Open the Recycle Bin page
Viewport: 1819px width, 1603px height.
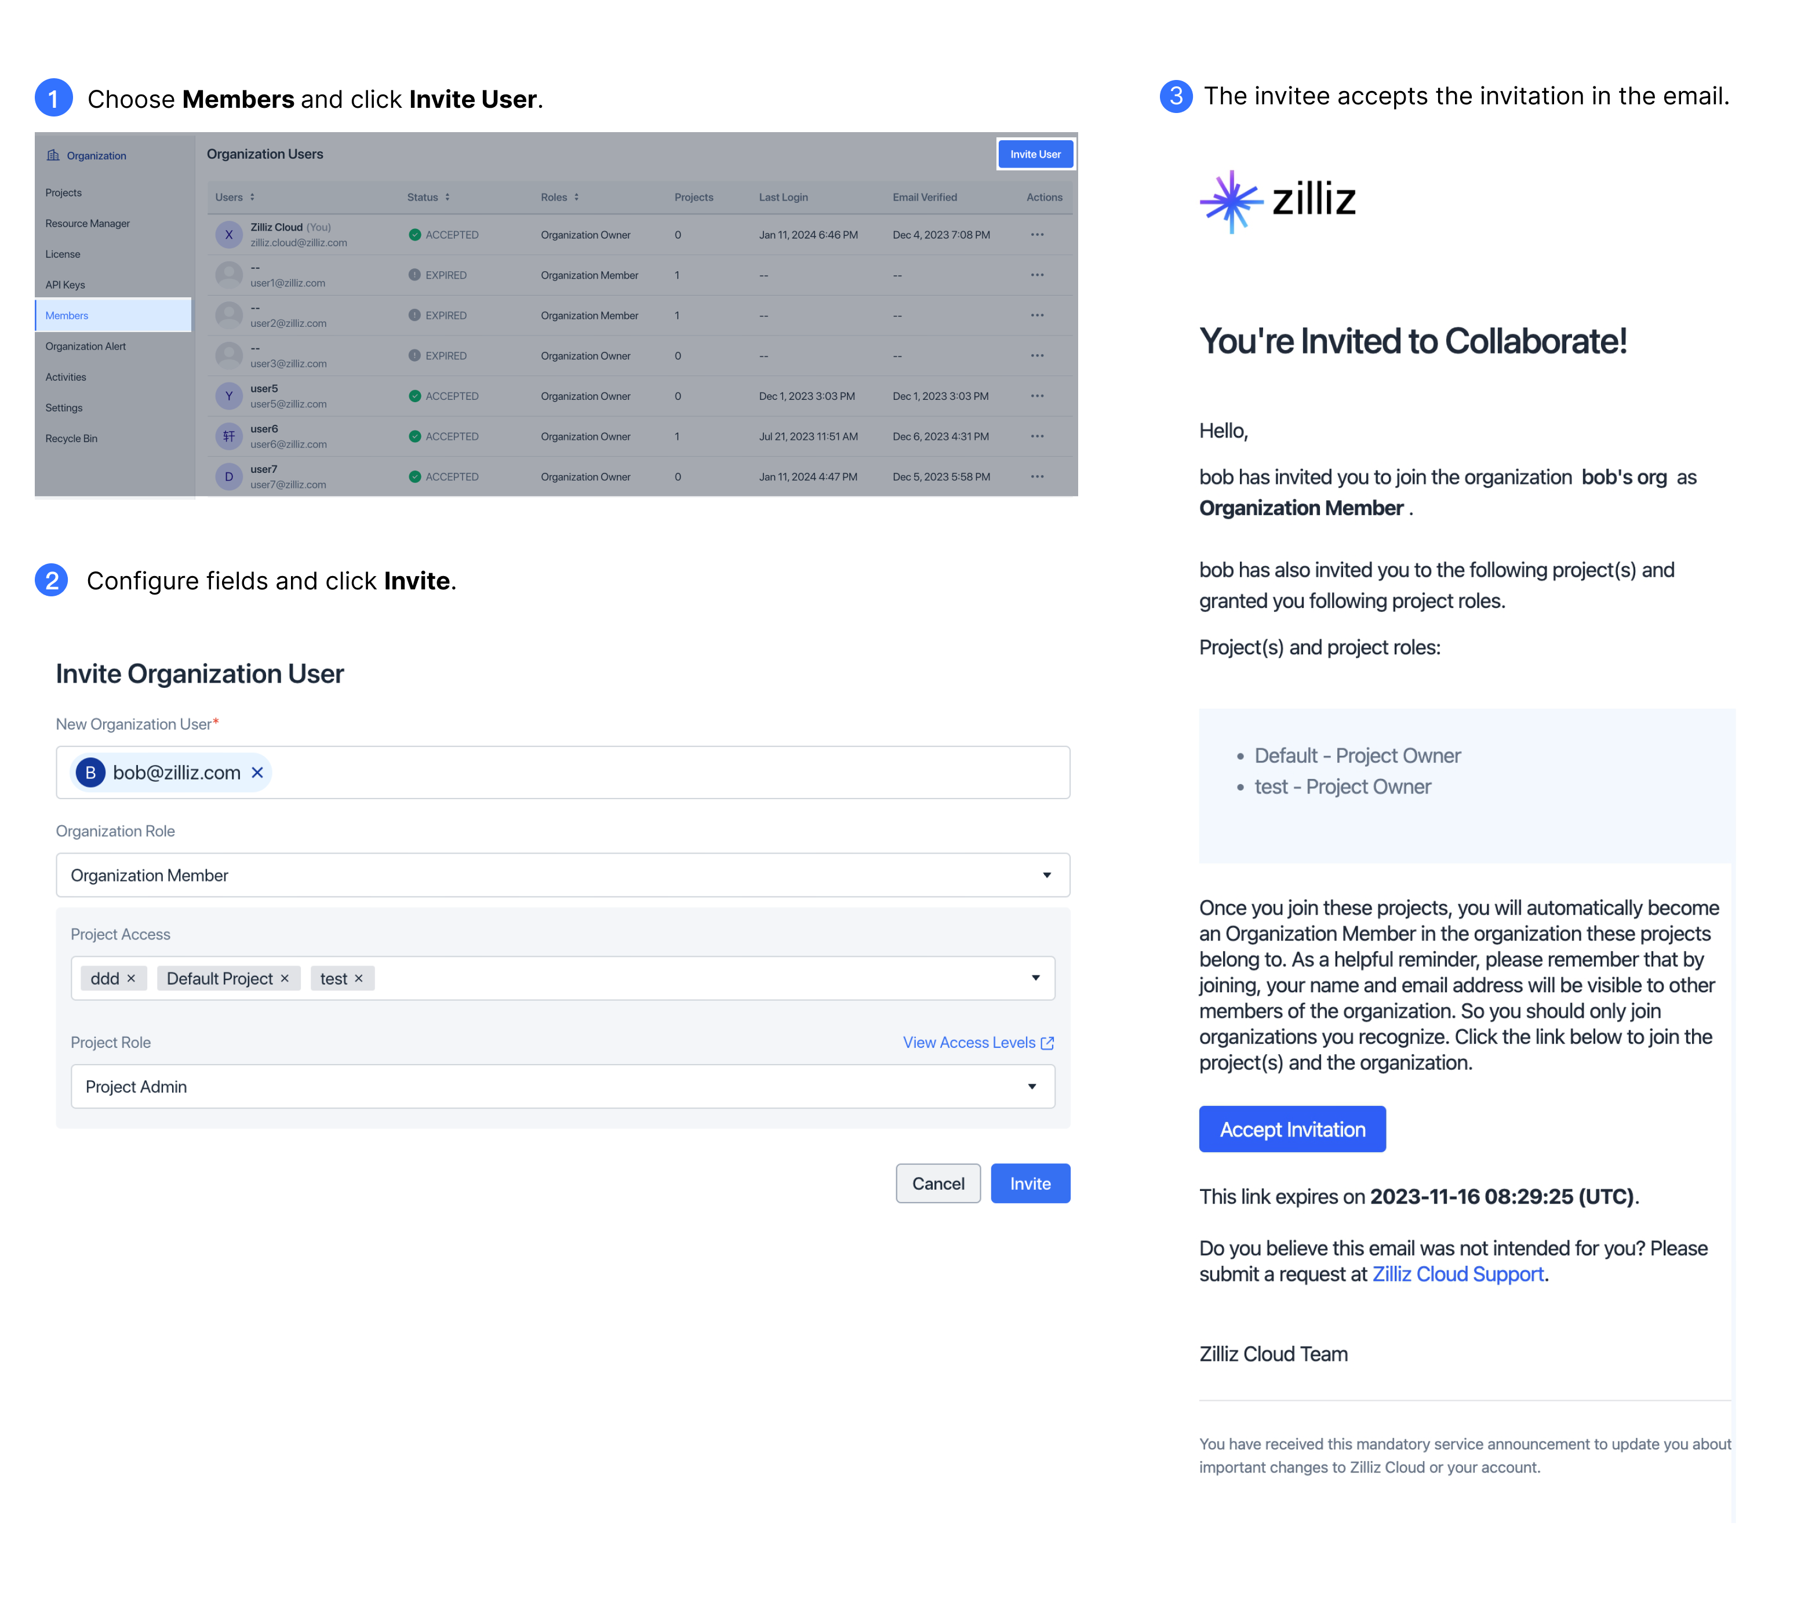[x=71, y=439]
